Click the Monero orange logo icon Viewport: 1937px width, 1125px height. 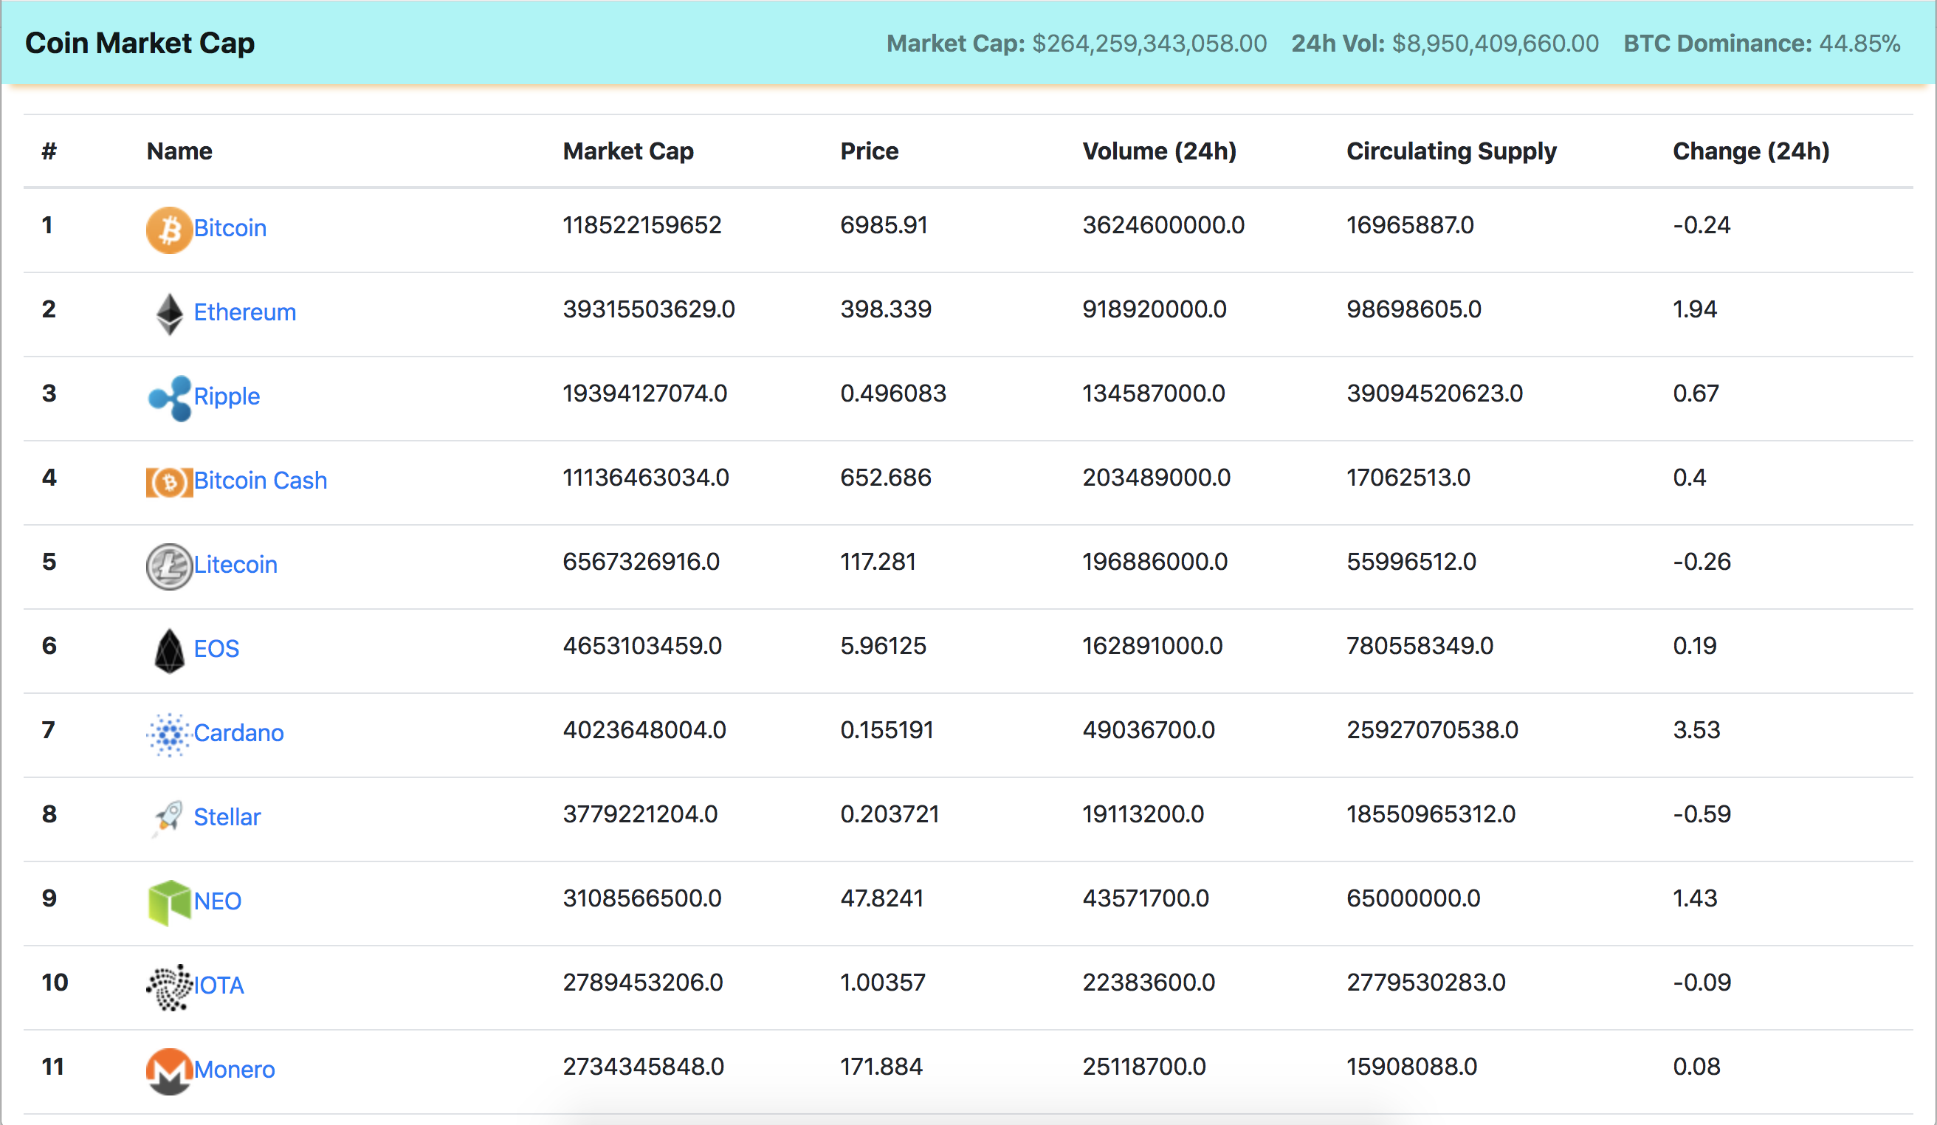(x=169, y=1070)
